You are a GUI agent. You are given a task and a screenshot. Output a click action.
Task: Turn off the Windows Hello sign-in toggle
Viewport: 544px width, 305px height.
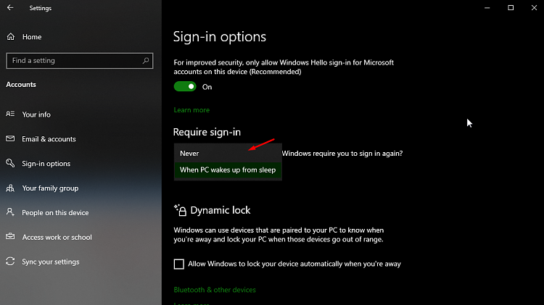pos(185,87)
